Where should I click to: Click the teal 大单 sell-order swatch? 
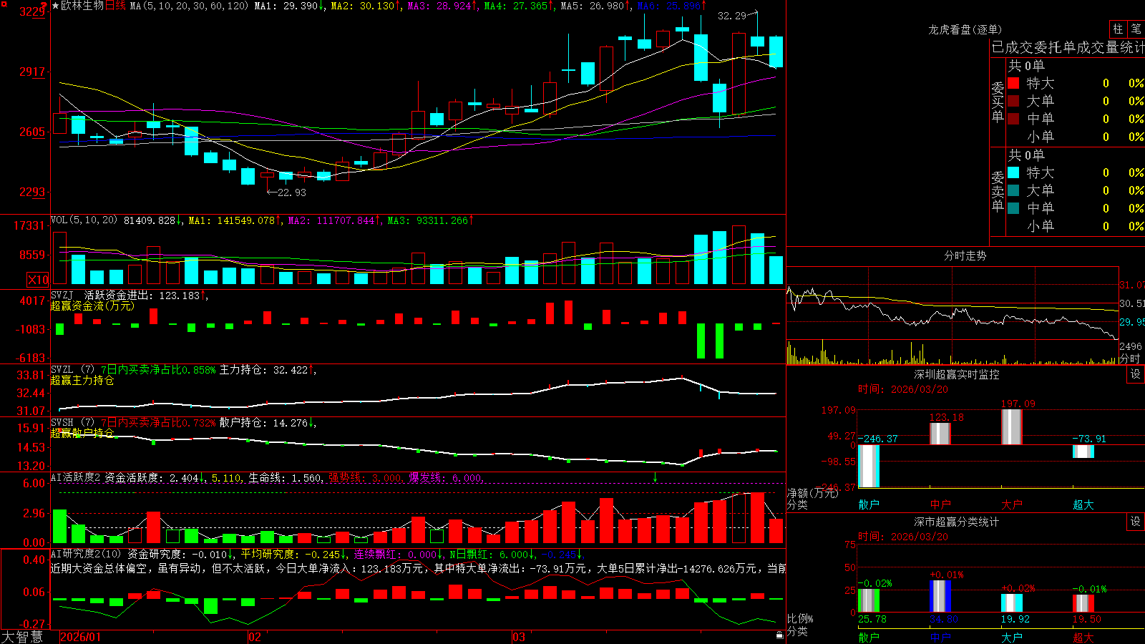click(1013, 190)
